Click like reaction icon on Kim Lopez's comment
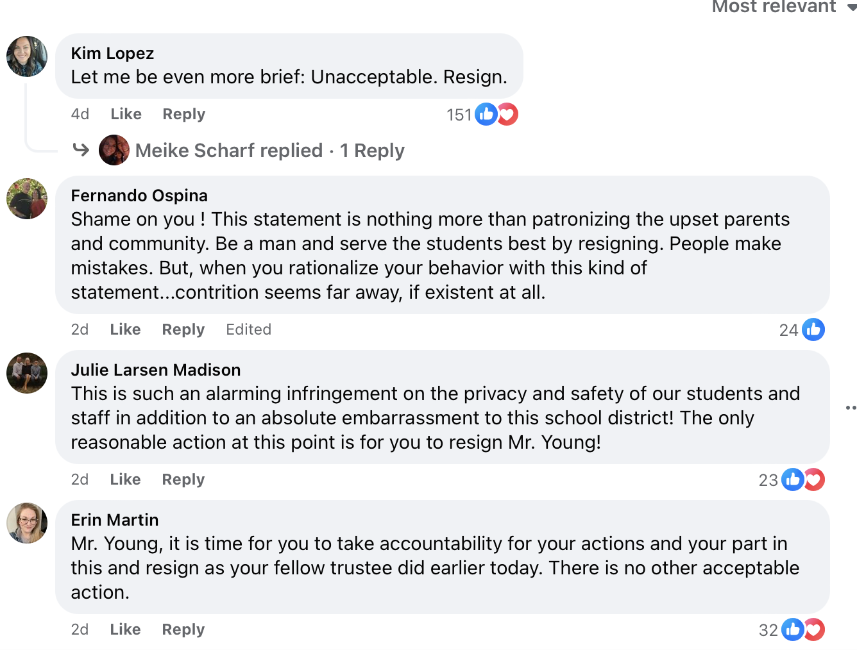The height and width of the screenshot is (650, 857). (x=486, y=114)
